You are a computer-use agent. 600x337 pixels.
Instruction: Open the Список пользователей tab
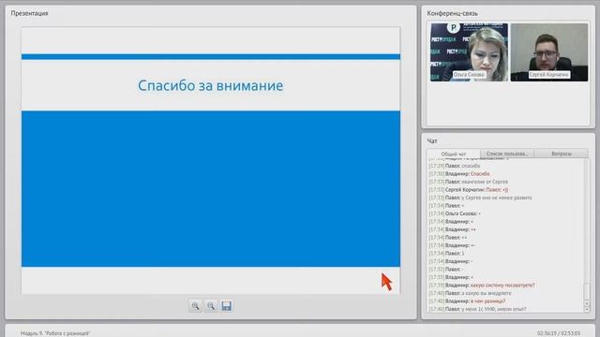click(x=506, y=154)
